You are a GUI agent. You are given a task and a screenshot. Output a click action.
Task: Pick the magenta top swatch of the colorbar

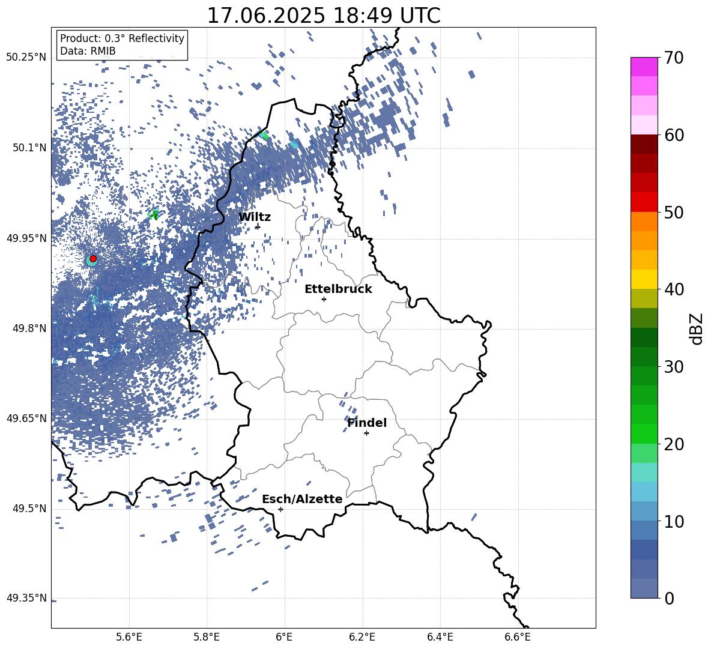coord(644,67)
